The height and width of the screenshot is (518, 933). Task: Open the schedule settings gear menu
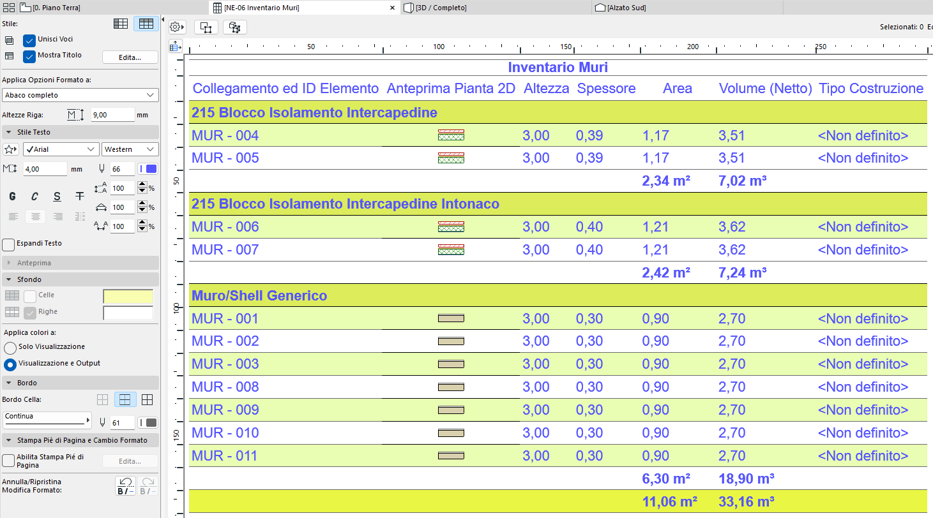177,27
